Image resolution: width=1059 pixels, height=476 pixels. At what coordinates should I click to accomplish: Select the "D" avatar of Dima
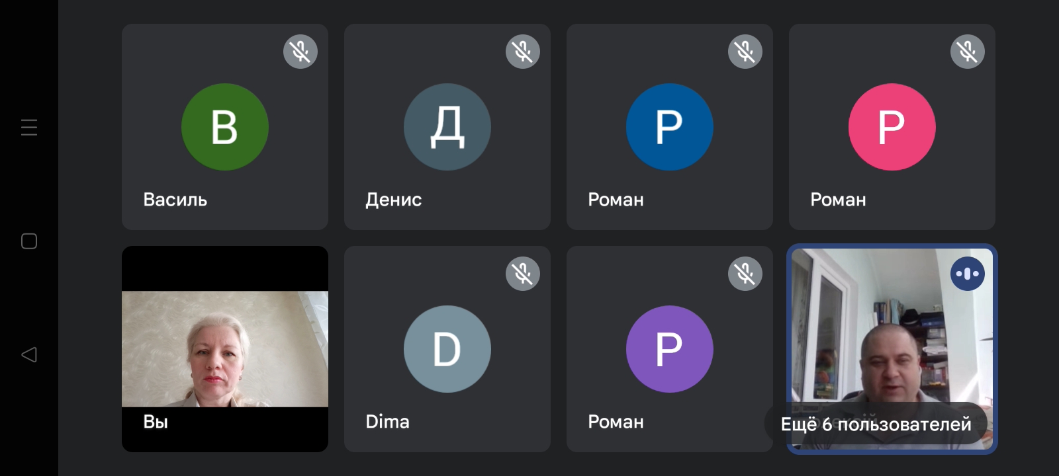pos(447,349)
